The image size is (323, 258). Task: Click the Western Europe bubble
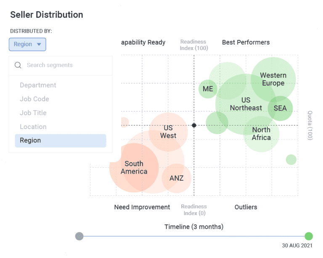click(273, 79)
